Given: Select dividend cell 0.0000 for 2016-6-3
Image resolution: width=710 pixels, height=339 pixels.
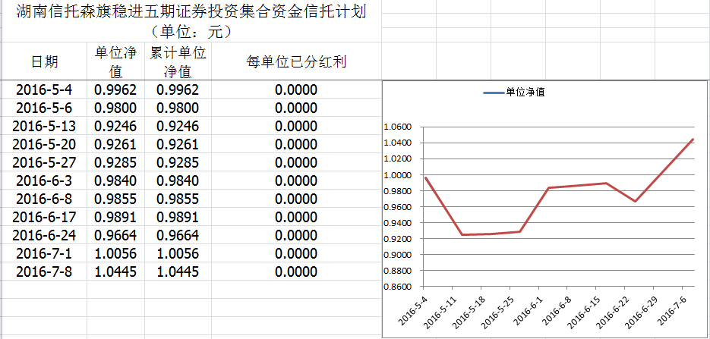Looking at the screenshot, I should pyautogui.click(x=296, y=180).
